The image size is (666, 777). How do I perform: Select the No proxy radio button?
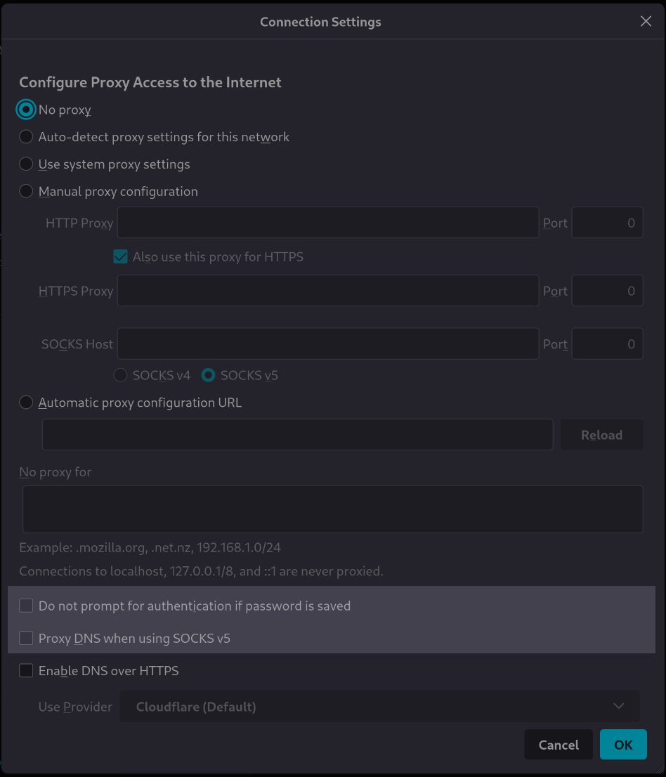click(x=26, y=110)
